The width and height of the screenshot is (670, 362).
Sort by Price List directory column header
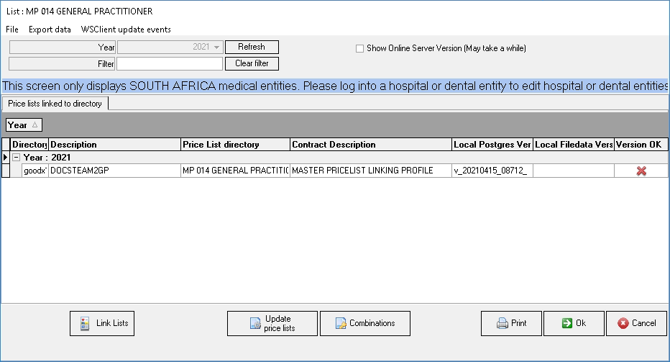235,145
